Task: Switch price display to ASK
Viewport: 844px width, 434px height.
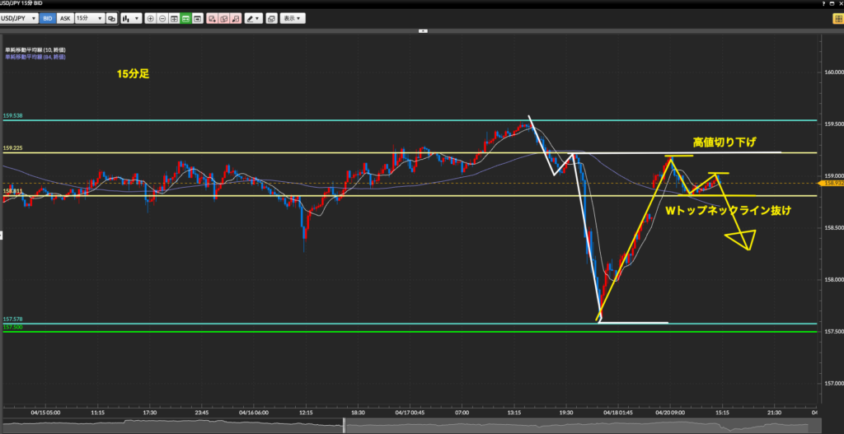Action: tap(63, 18)
